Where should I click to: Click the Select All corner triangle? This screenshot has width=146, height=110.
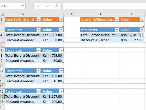pos(2,14)
